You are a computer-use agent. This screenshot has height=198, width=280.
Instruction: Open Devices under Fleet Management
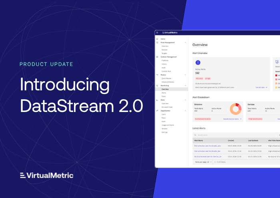[x=164, y=50]
